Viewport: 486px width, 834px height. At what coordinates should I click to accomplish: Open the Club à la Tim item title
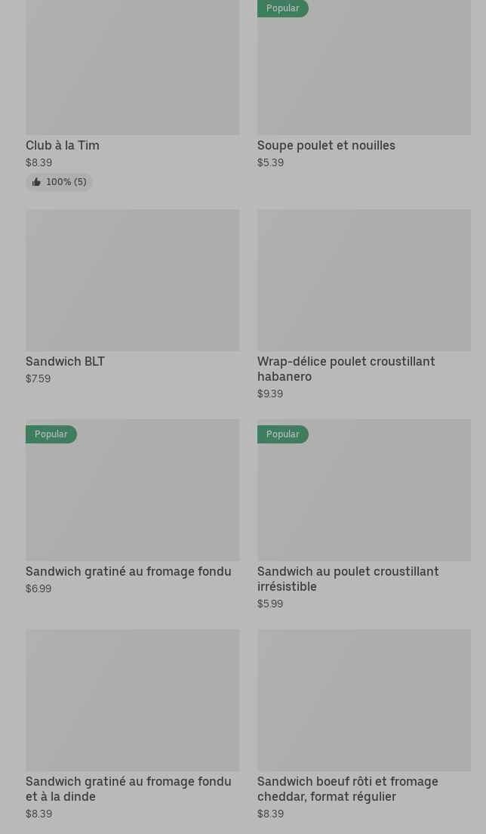[63, 145]
